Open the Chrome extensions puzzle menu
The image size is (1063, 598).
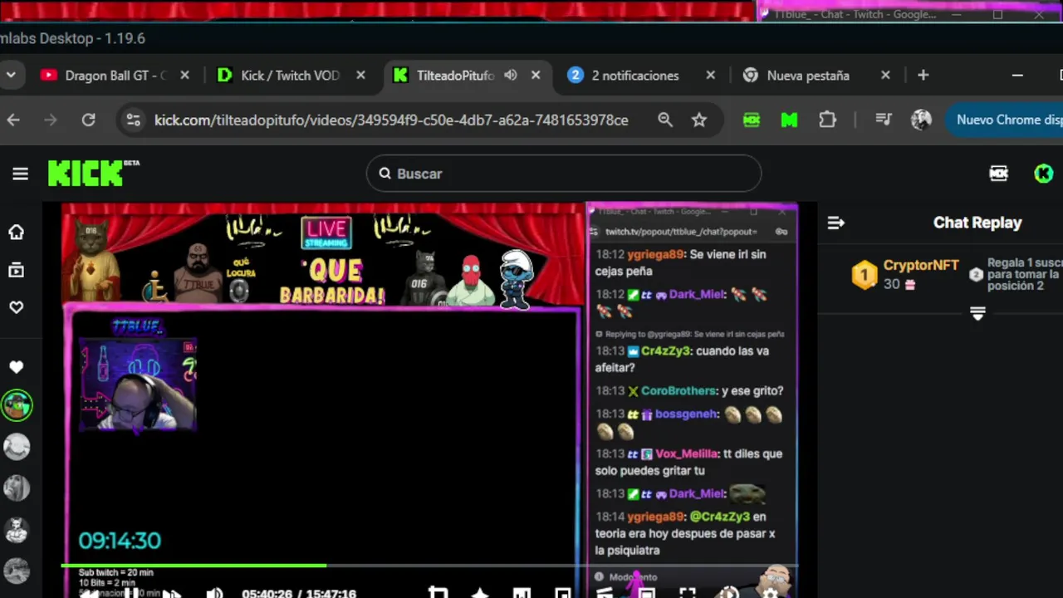[827, 120]
